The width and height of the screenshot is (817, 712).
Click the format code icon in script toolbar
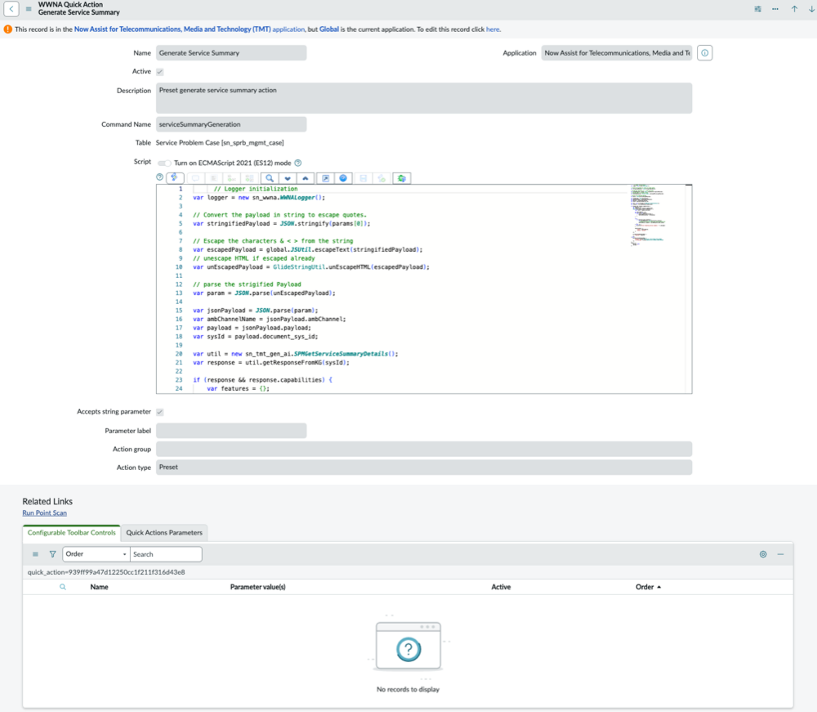pos(213,178)
